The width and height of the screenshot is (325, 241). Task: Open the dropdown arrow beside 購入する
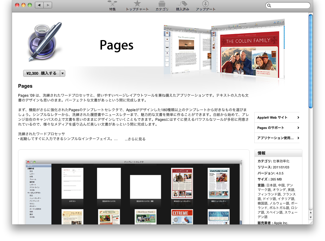coord(63,73)
